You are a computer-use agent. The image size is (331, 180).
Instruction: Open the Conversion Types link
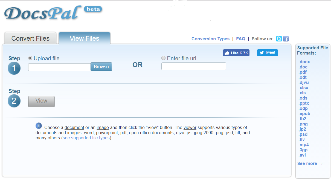pos(210,39)
